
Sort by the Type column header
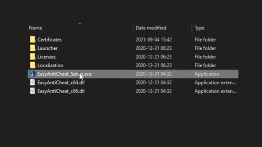(199, 28)
